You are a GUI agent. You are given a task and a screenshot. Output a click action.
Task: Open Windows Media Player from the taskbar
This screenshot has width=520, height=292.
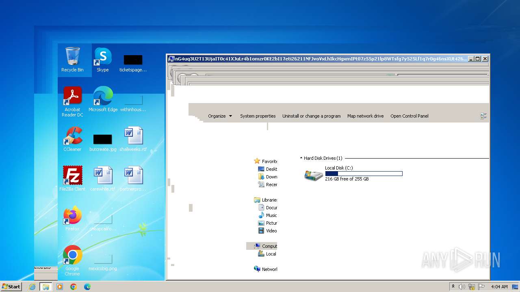click(x=60, y=287)
